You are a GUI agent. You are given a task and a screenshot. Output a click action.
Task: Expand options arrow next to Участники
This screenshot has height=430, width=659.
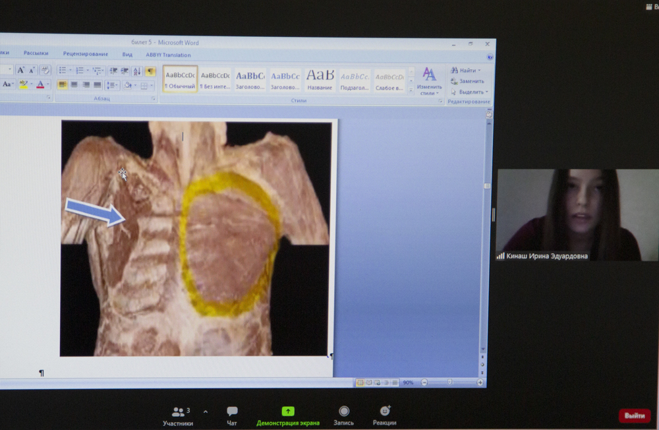(x=206, y=412)
